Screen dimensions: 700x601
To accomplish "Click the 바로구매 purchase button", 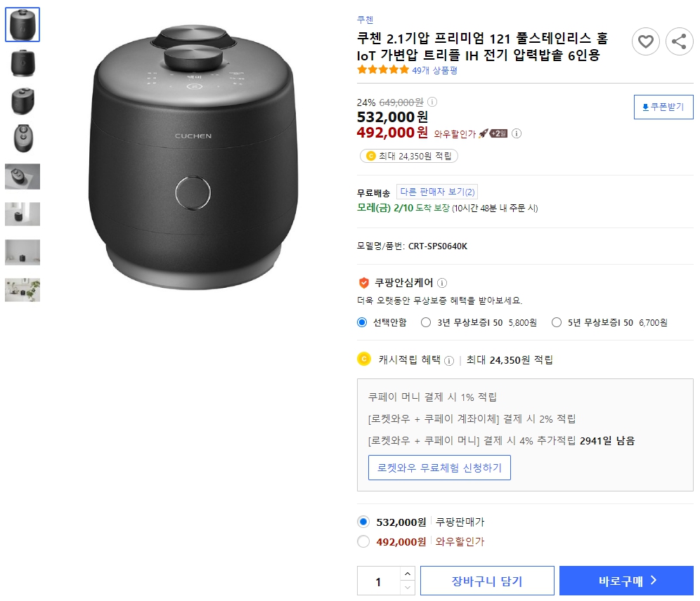I will coord(626,580).
